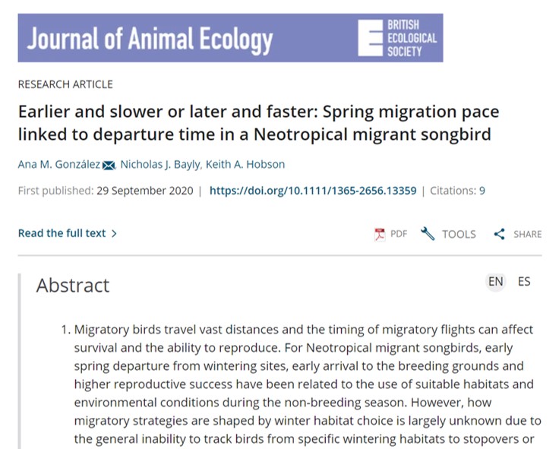This screenshot has height=449, width=559.
Task: Switch the abstract language to ES
Action: (x=524, y=282)
